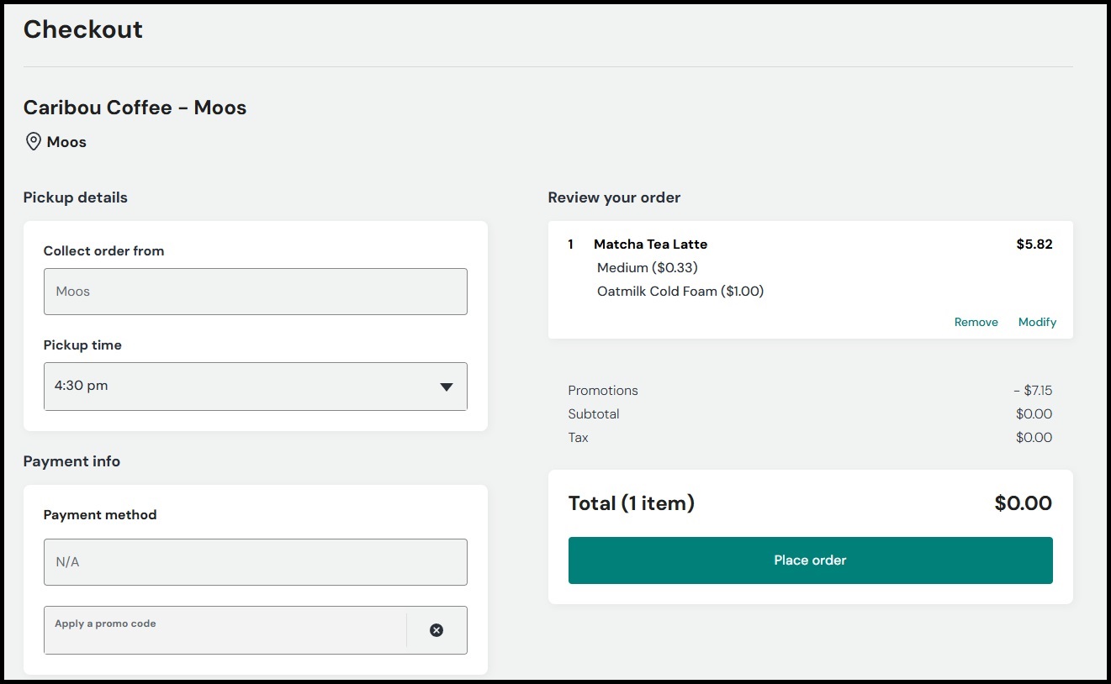
Task: Modify the Matcha Tea Latte item
Action: pyautogui.click(x=1037, y=322)
